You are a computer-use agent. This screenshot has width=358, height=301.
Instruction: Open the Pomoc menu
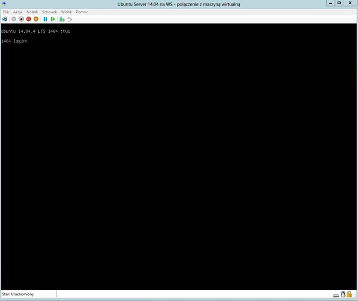click(x=82, y=12)
